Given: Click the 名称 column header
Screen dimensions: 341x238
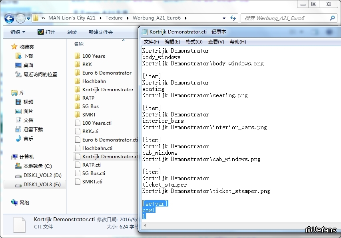Looking at the screenshot, I should click(x=79, y=44).
